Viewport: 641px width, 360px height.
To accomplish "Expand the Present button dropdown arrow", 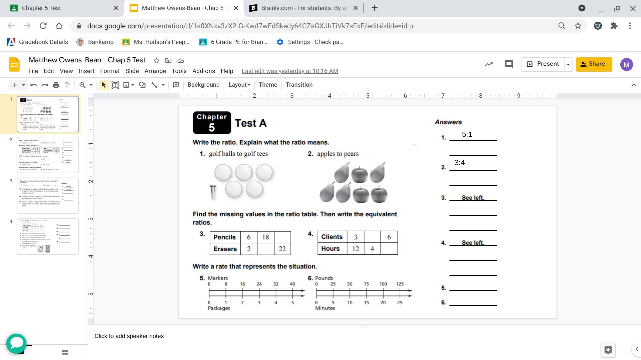I will [568, 64].
